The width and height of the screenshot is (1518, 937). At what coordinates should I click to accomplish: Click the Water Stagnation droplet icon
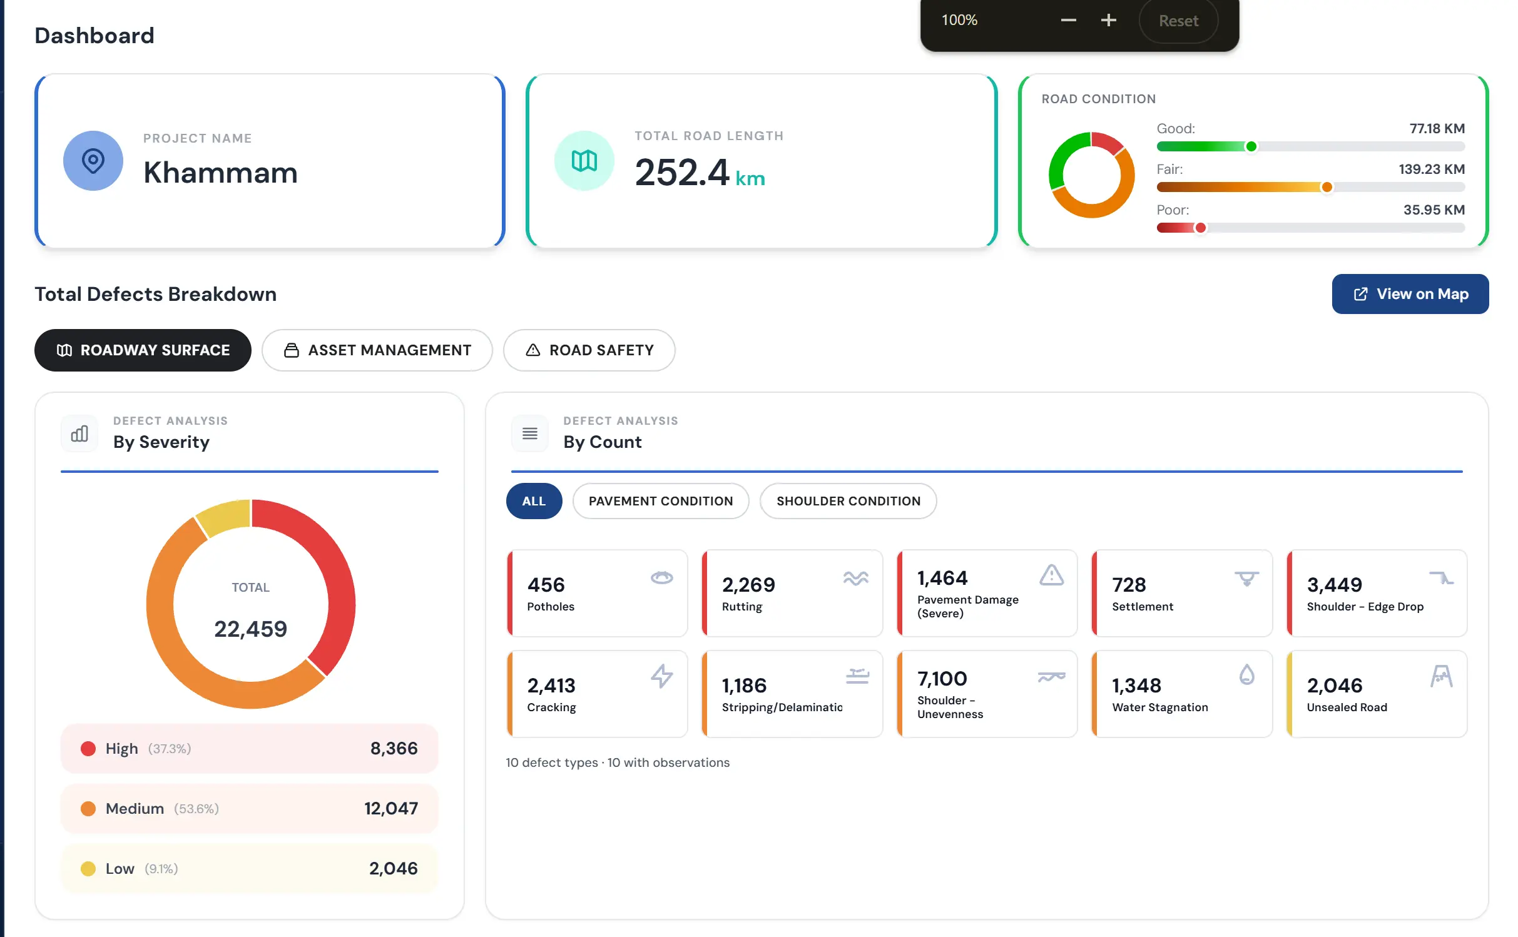point(1246,675)
